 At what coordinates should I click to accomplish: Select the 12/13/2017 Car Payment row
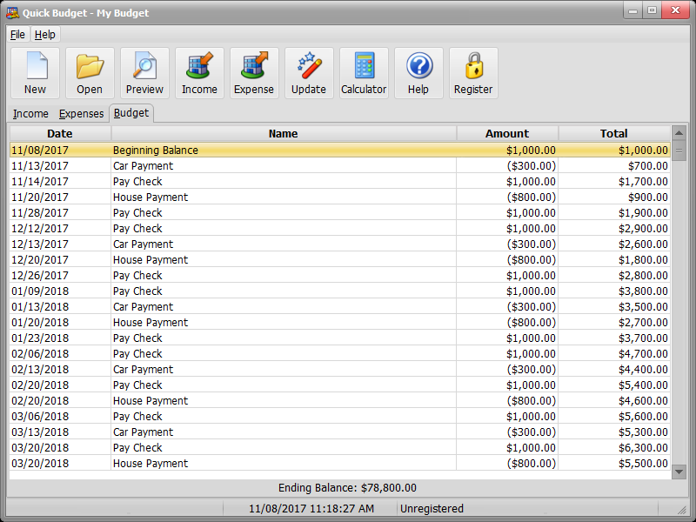point(339,244)
